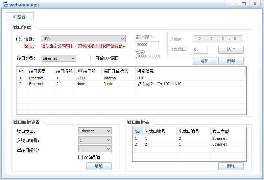
Task: Click 增加 button in 端口映射设置
Action: [99, 166]
